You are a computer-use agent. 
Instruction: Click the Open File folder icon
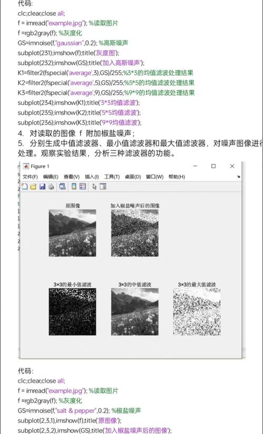[33, 187]
